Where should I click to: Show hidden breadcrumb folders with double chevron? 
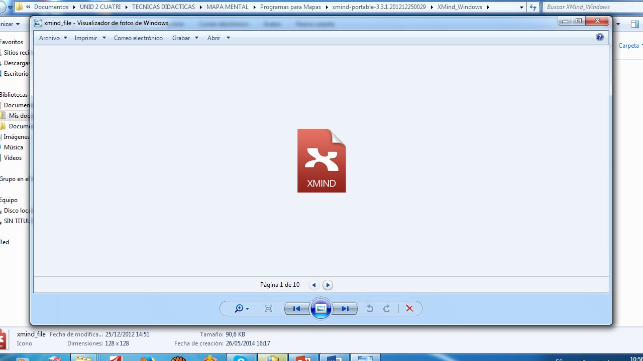click(29, 7)
